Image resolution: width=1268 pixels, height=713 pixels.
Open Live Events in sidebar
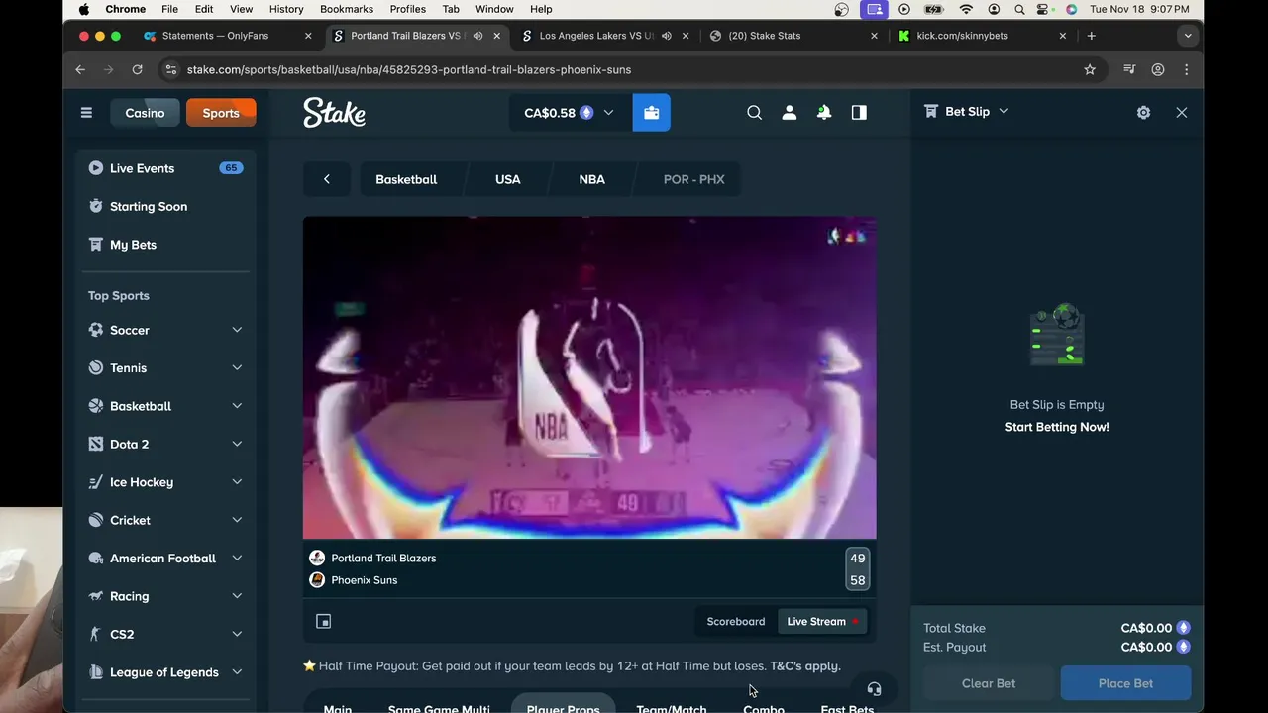pyautogui.click(x=166, y=168)
